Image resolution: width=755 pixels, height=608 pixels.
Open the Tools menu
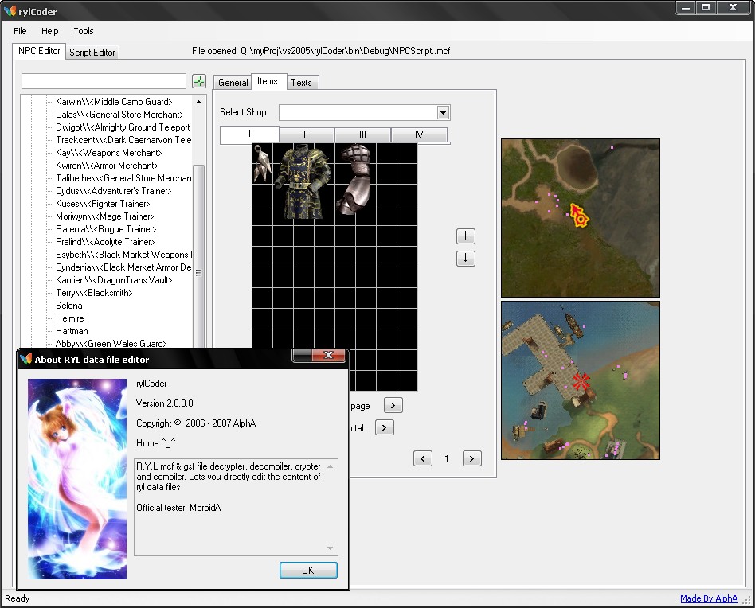tap(84, 31)
